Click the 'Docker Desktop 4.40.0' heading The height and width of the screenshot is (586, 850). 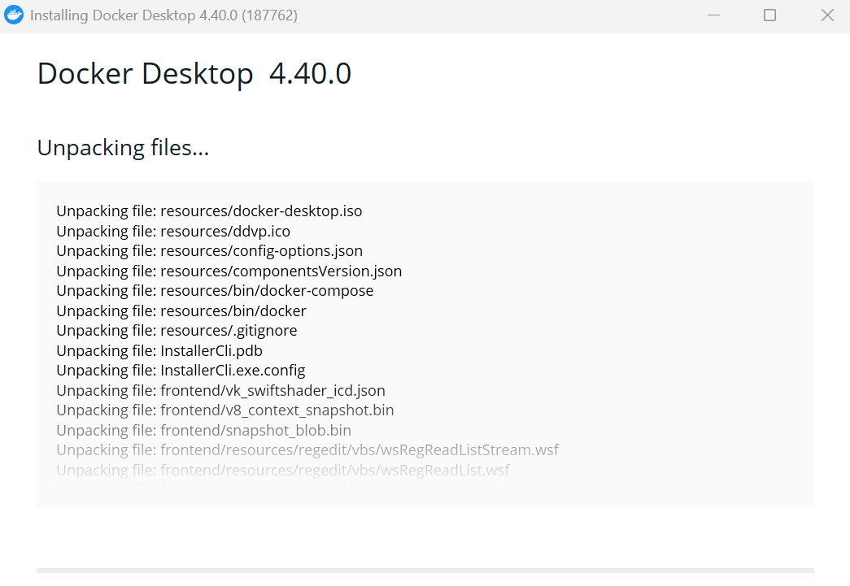(194, 74)
